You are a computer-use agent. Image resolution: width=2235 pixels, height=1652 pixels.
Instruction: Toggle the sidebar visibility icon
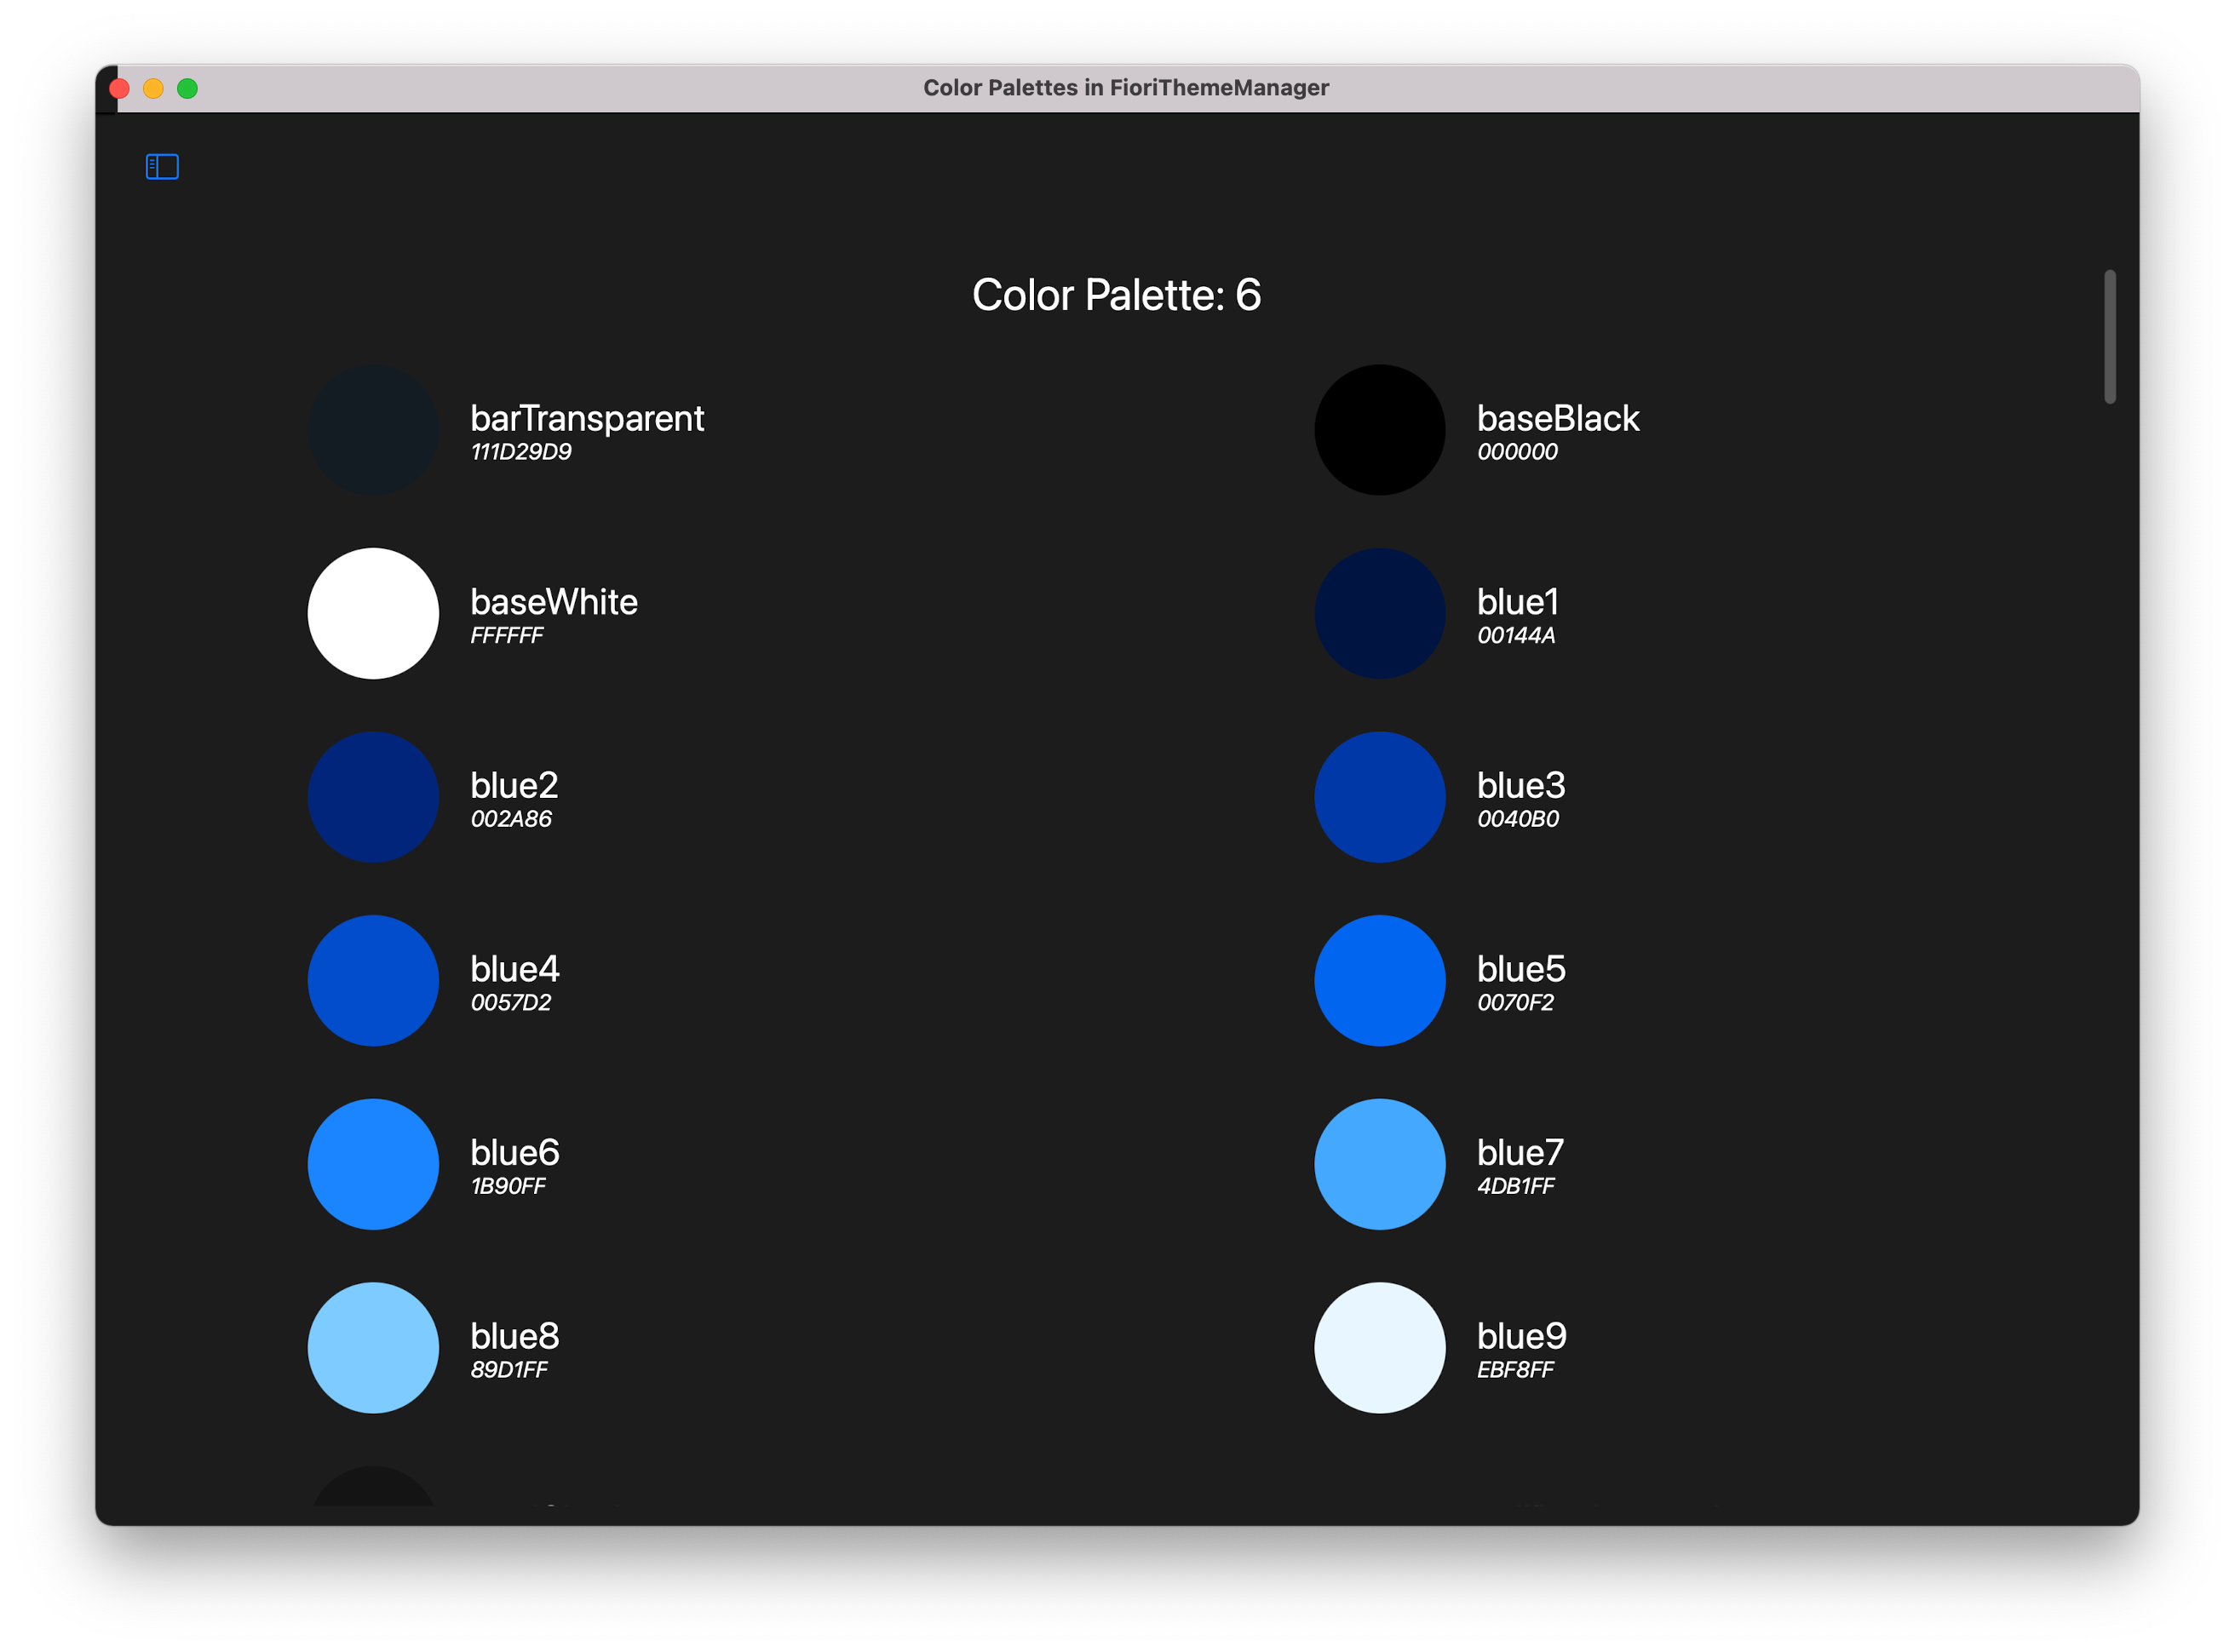pos(161,166)
